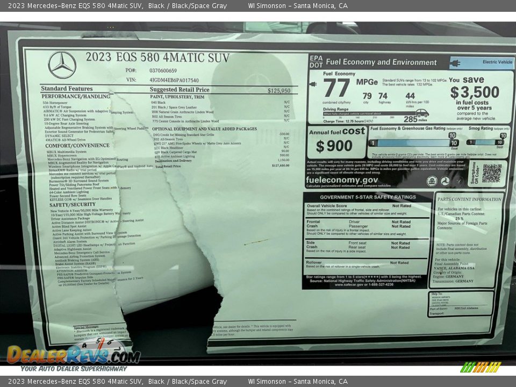Click the Annual fuel cost $900
Screen dimensions: 516x387
tap(334, 146)
